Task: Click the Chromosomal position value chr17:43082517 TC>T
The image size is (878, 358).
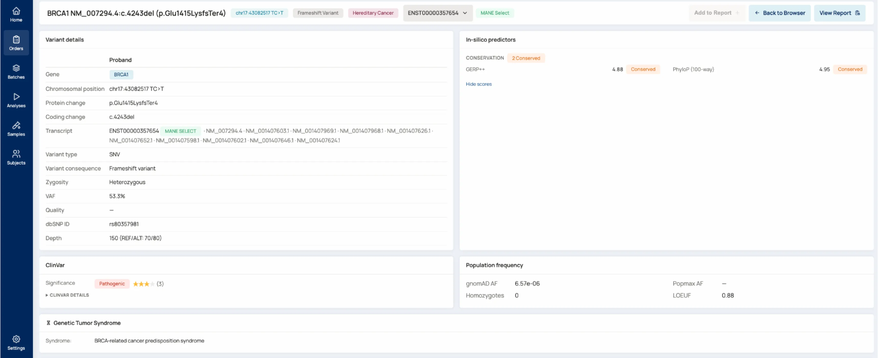Action: click(136, 89)
